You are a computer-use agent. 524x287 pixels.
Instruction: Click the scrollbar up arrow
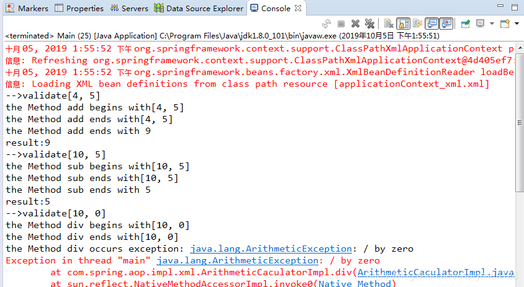click(520, 48)
